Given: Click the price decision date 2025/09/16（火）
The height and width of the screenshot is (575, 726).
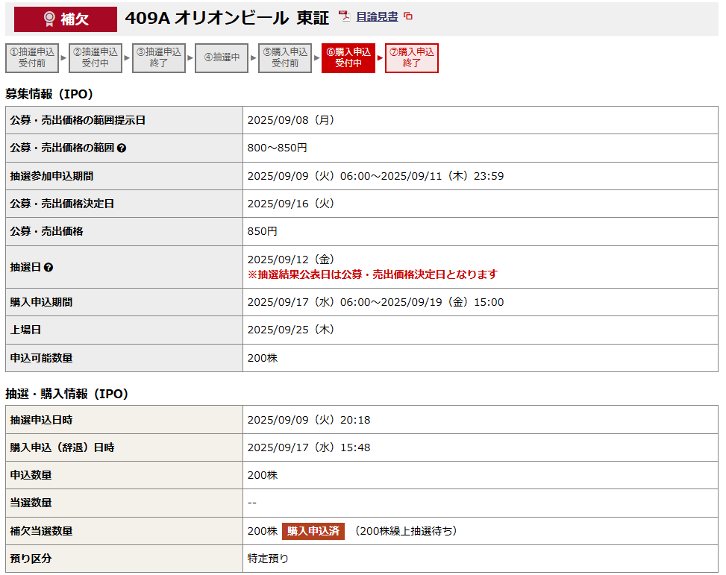Looking at the screenshot, I should (291, 204).
